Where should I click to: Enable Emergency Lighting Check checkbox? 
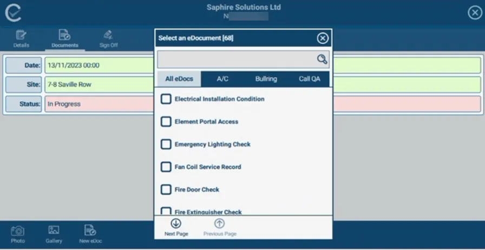pyautogui.click(x=166, y=144)
